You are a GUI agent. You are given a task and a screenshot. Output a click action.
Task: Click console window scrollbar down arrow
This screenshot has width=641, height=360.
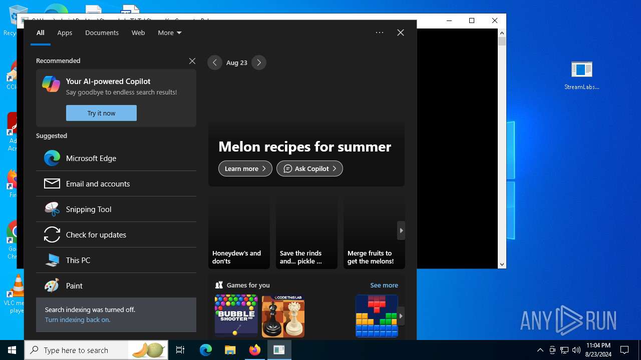502,264
